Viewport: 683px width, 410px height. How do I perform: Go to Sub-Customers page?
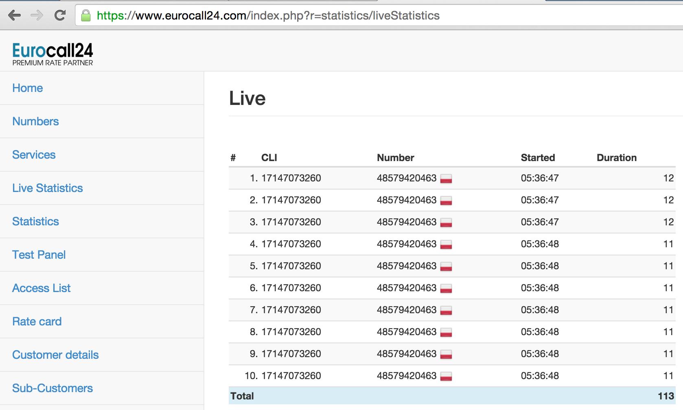point(53,388)
